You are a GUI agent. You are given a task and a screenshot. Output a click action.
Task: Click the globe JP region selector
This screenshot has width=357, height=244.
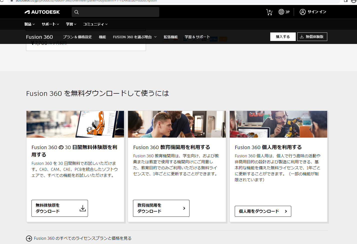coord(284,12)
